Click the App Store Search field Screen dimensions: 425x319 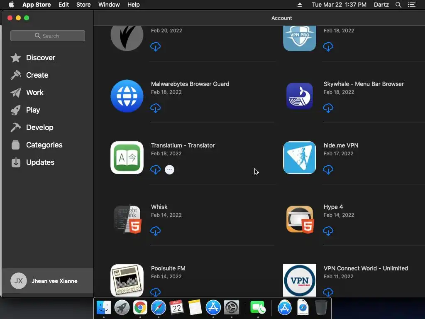click(48, 36)
